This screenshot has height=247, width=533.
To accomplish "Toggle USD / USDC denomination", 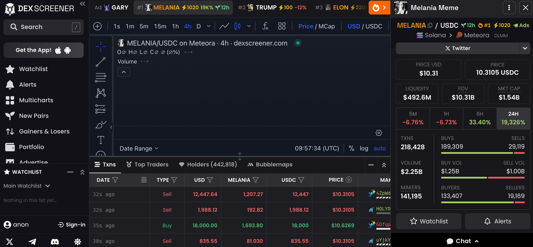I will pos(365,26).
